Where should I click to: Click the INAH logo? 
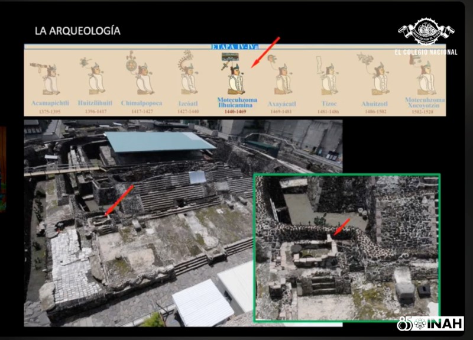430,323
